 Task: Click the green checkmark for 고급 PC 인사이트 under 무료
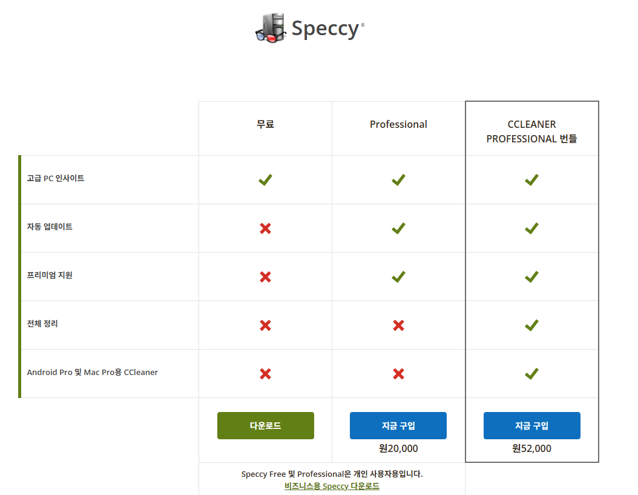point(265,180)
